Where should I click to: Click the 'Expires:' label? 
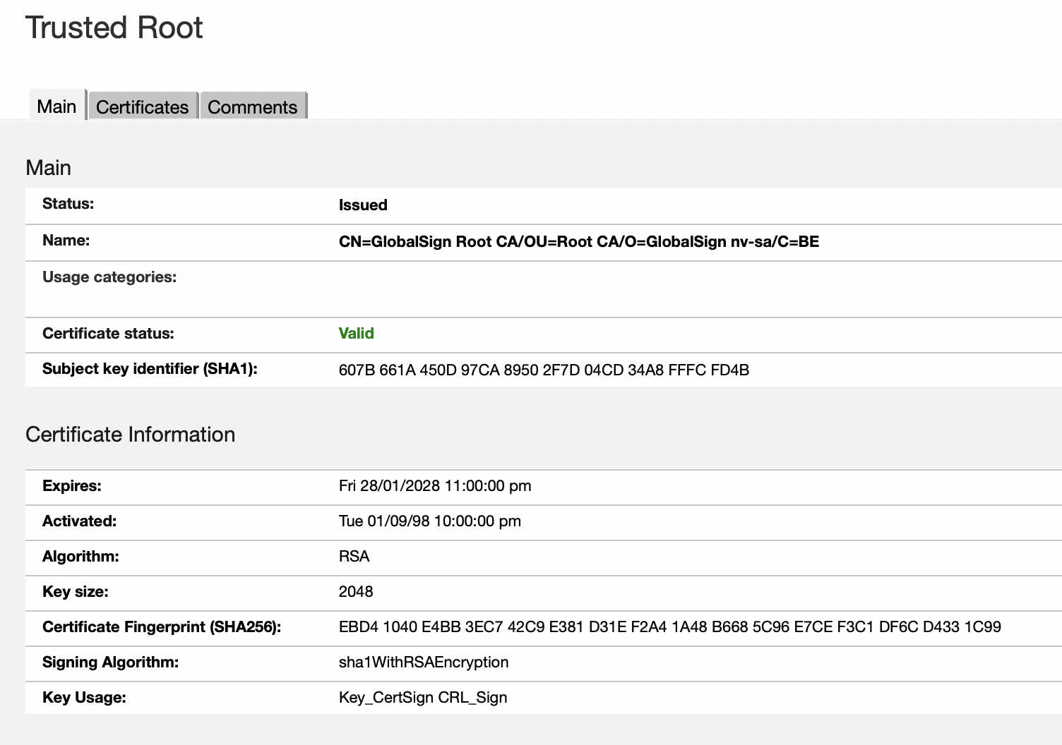click(x=72, y=486)
